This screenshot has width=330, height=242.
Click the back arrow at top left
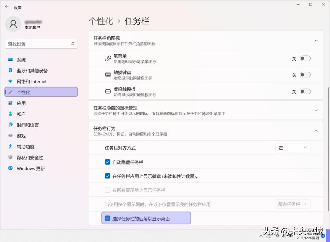(x=7, y=7)
